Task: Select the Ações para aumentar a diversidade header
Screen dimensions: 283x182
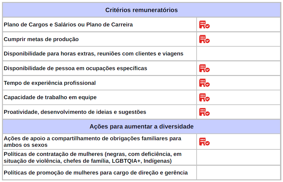Action: 141,126
